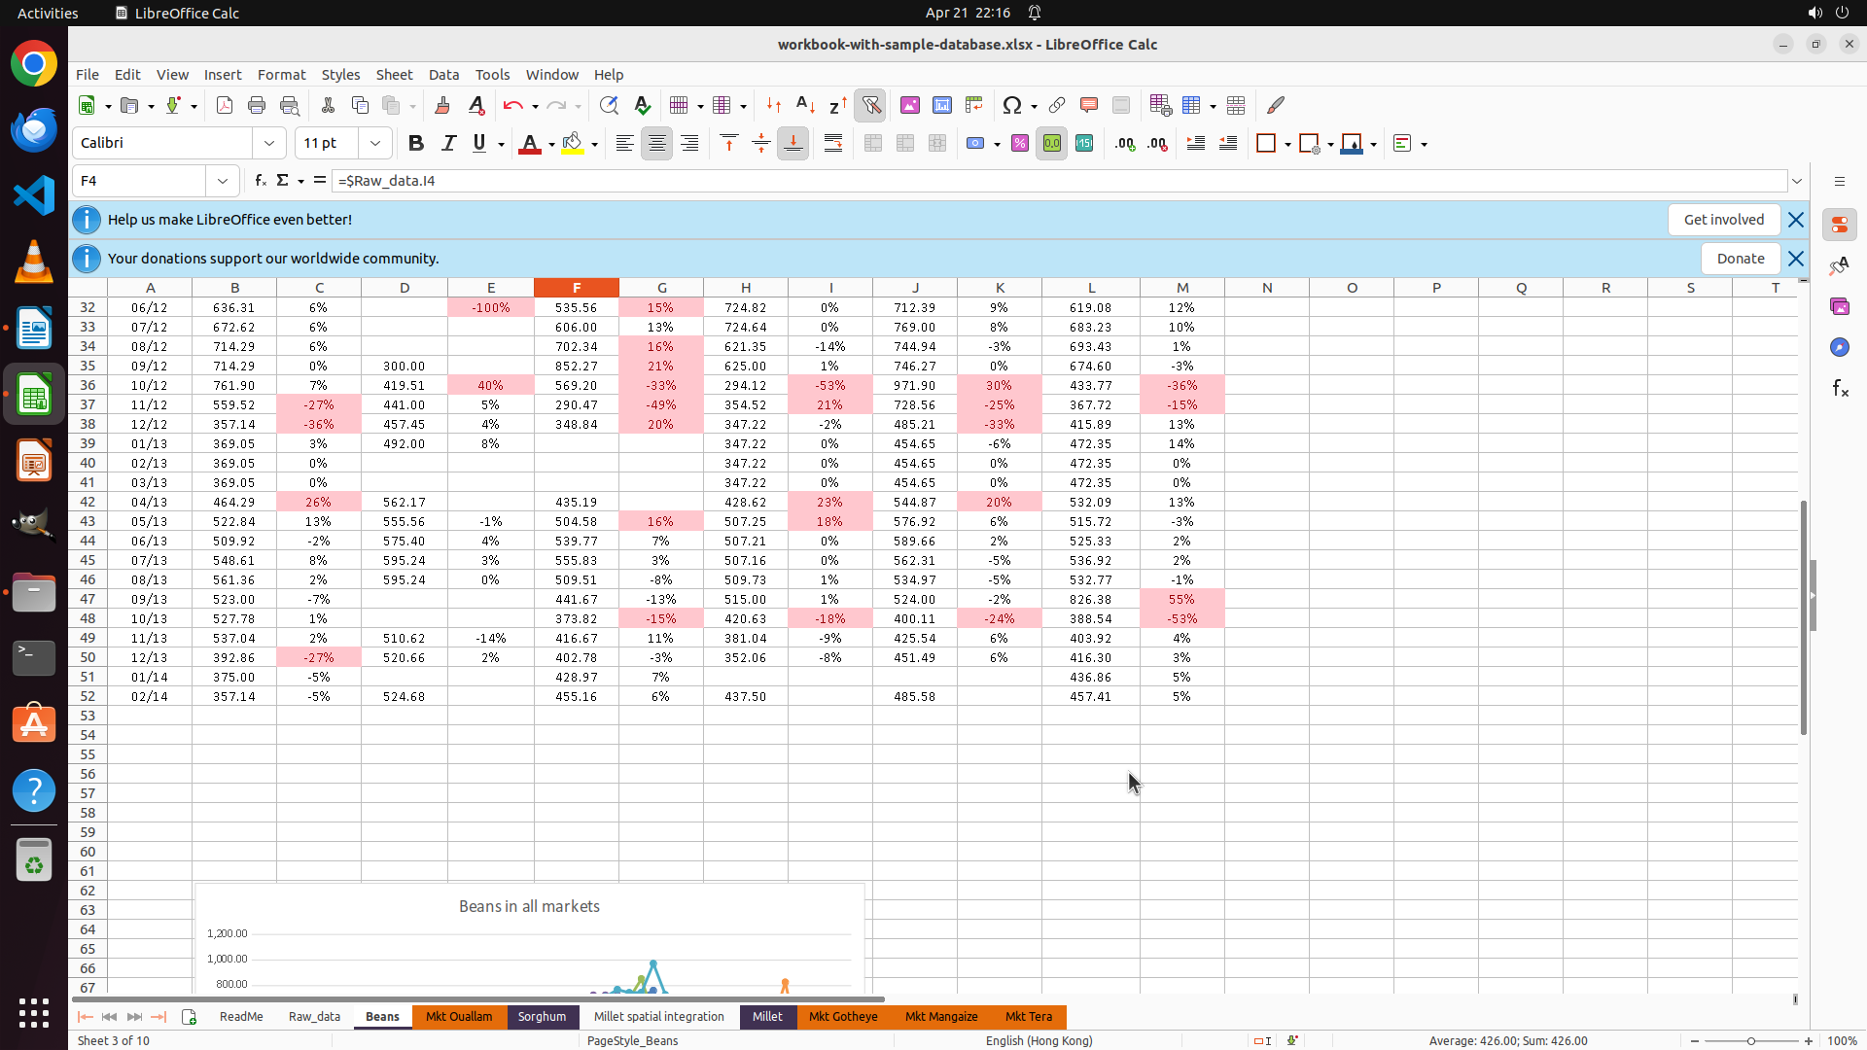
Task: Click the Insert Chart toolbar icon
Action: pyautogui.click(x=942, y=106)
